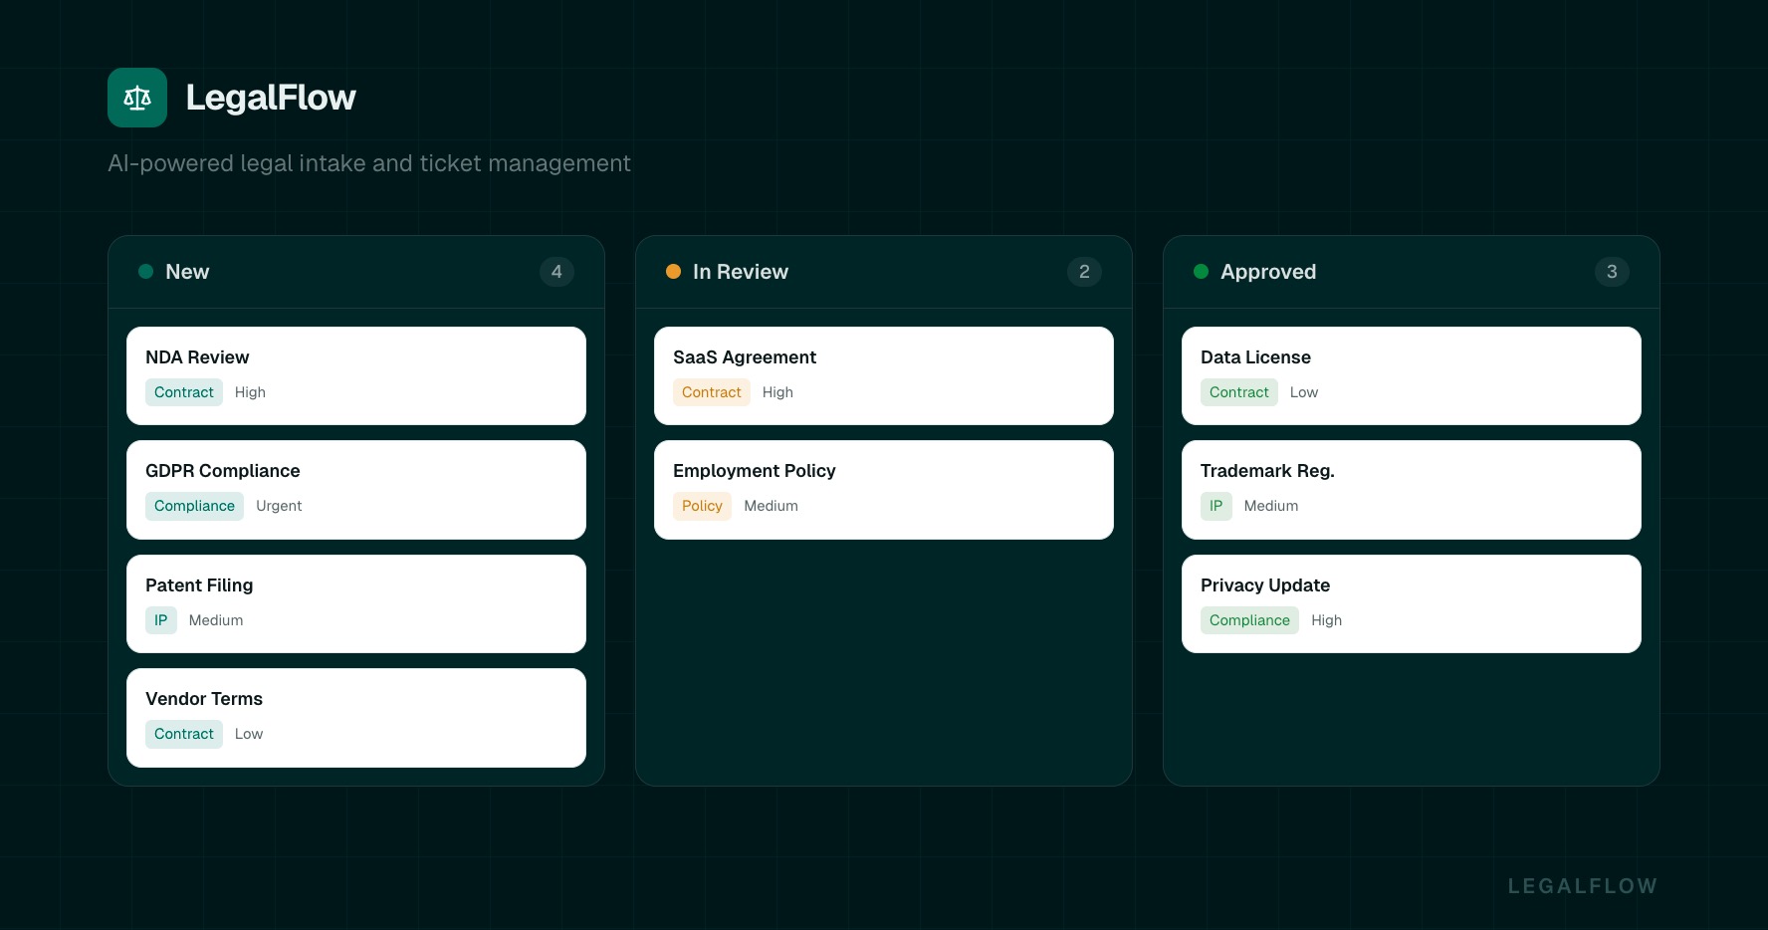Click the green Approved status dot
This screenshot has width=1768, height=930.
pyautogui.click(x=1201, y=272)
